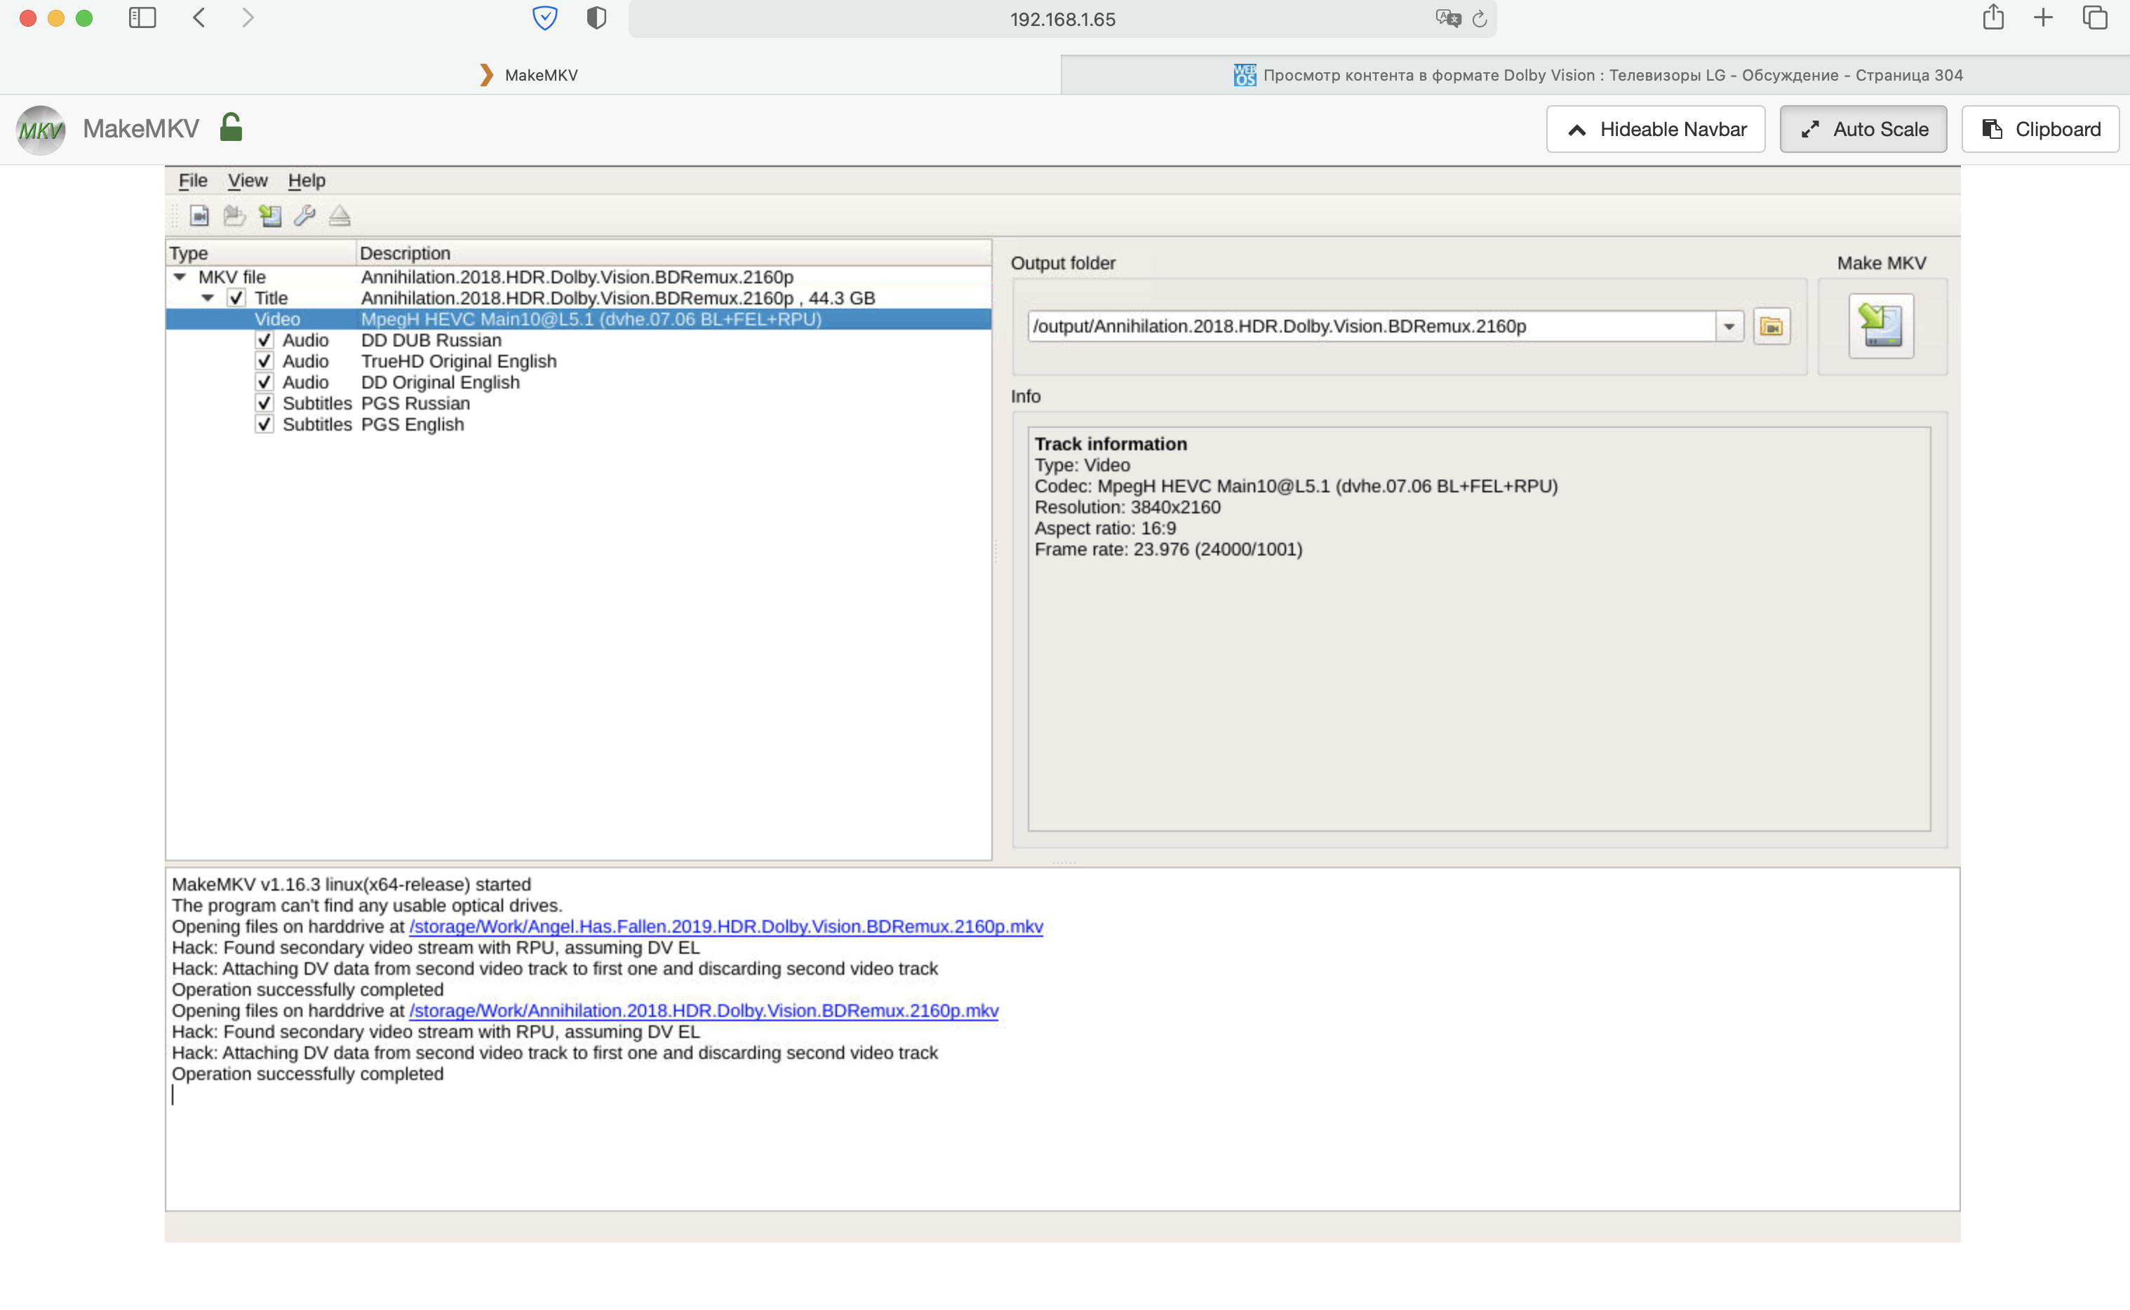Click the output folder path text field

1369,327
